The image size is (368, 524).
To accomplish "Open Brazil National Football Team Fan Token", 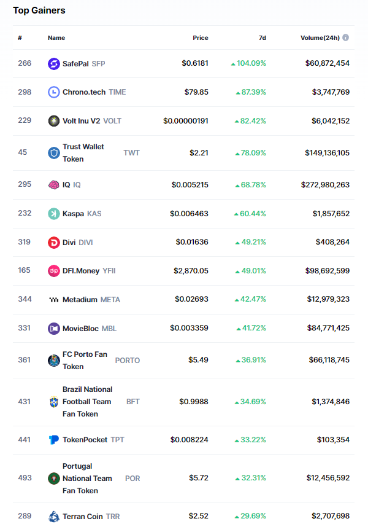I will 87,402.
